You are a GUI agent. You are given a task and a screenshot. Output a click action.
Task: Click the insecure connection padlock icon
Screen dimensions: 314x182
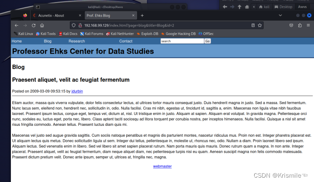[80, 25]
